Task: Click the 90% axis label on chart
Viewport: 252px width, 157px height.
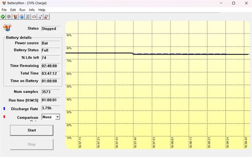Action: coord(69,35)
